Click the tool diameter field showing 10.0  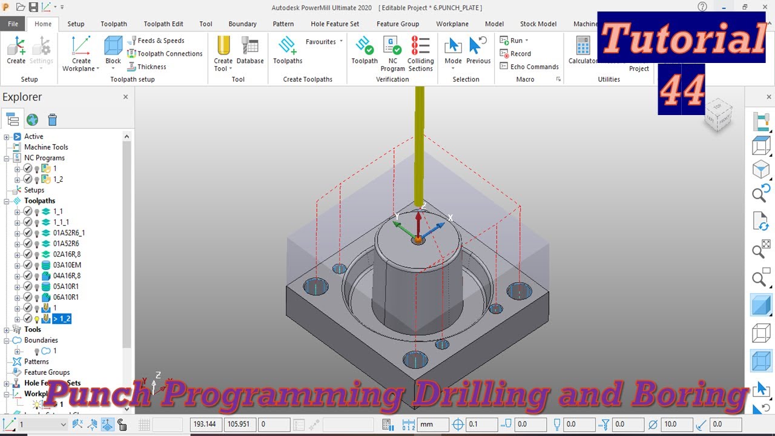676,424
